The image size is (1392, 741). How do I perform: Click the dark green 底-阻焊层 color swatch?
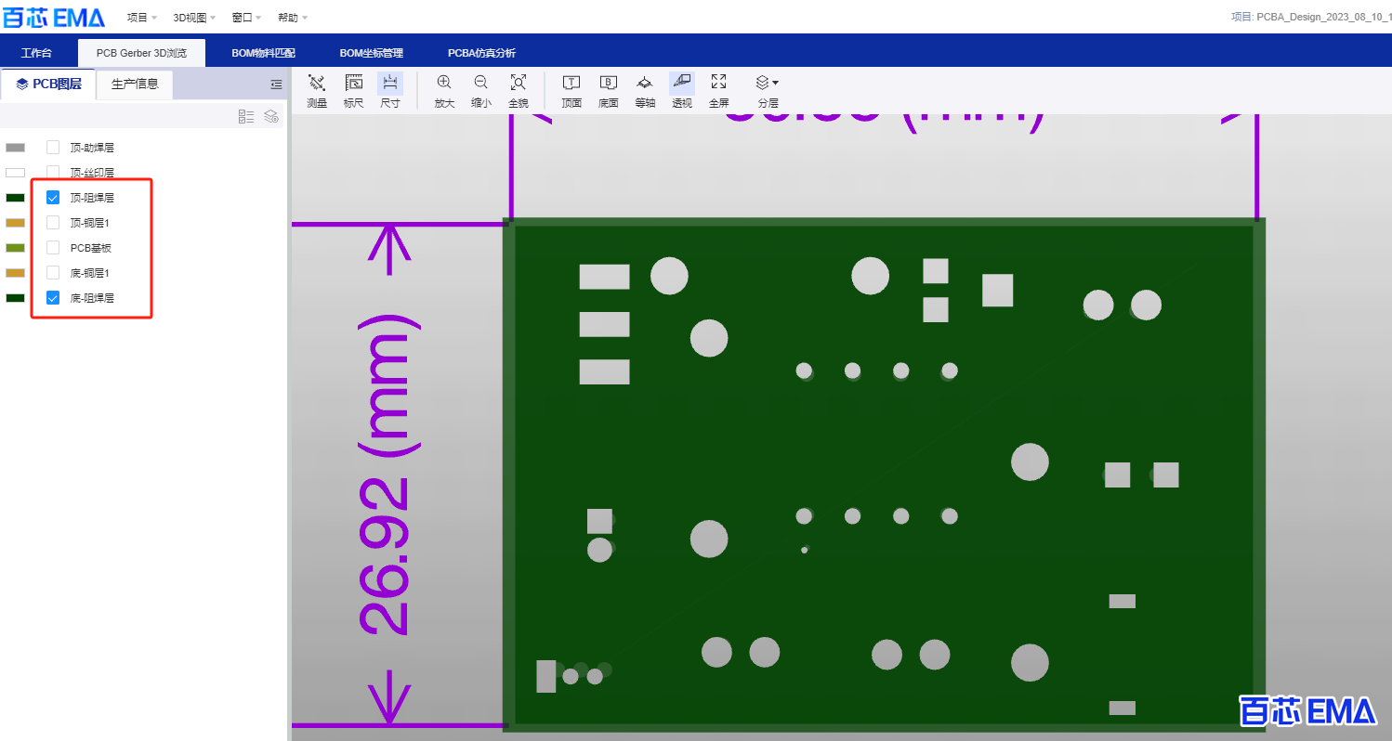pos(15,298)
